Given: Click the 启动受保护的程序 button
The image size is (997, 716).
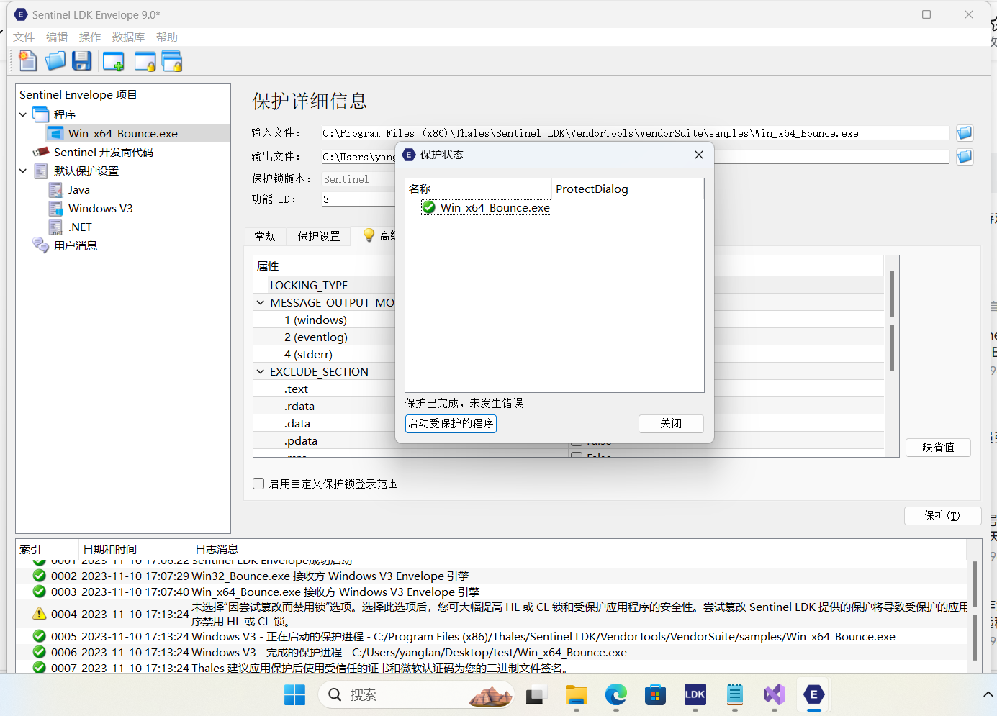Looking at the screenshot, I should tap(451, 424).
